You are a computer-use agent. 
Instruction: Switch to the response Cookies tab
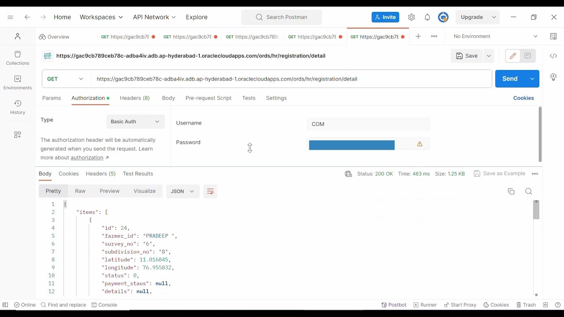click(x=69, y=174)
